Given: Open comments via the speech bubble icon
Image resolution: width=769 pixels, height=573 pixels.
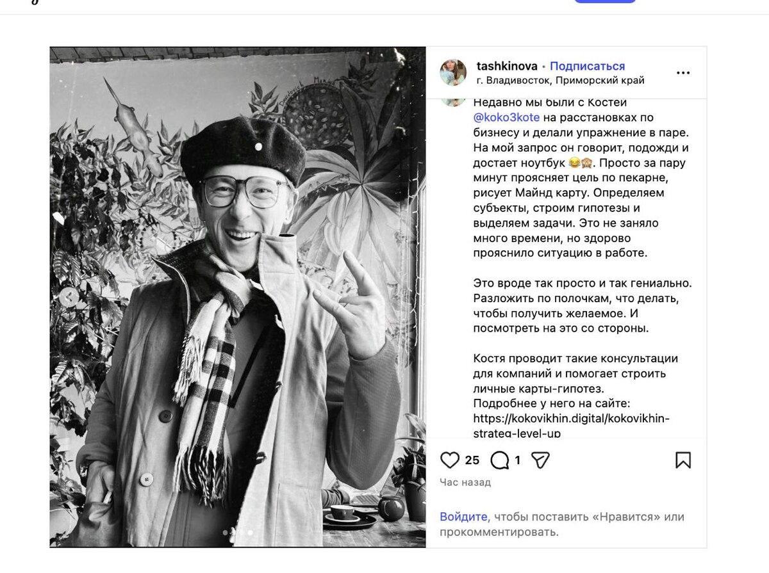Looking at the screenshot, I should 499,460.
